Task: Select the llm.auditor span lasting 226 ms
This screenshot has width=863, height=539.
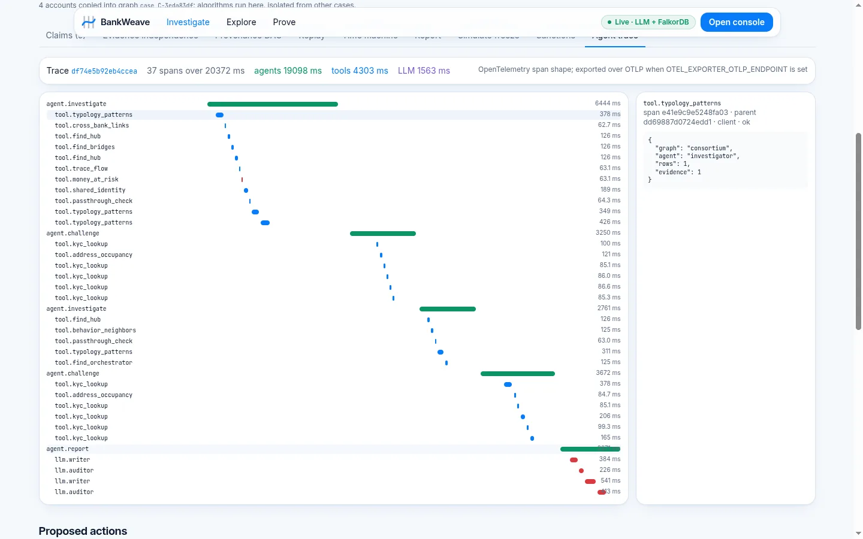Action: point(333,470)
